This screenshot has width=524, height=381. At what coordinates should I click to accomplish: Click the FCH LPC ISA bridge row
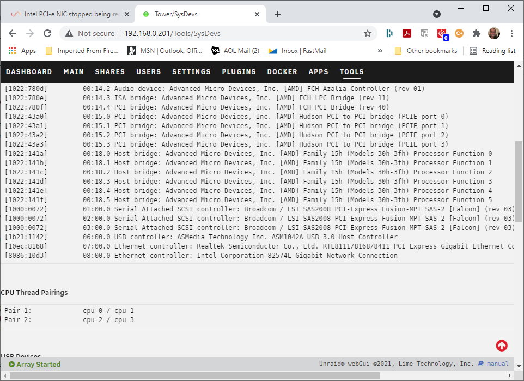(197, 98)
